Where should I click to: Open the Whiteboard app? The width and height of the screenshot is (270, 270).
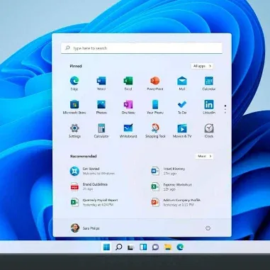128,130
